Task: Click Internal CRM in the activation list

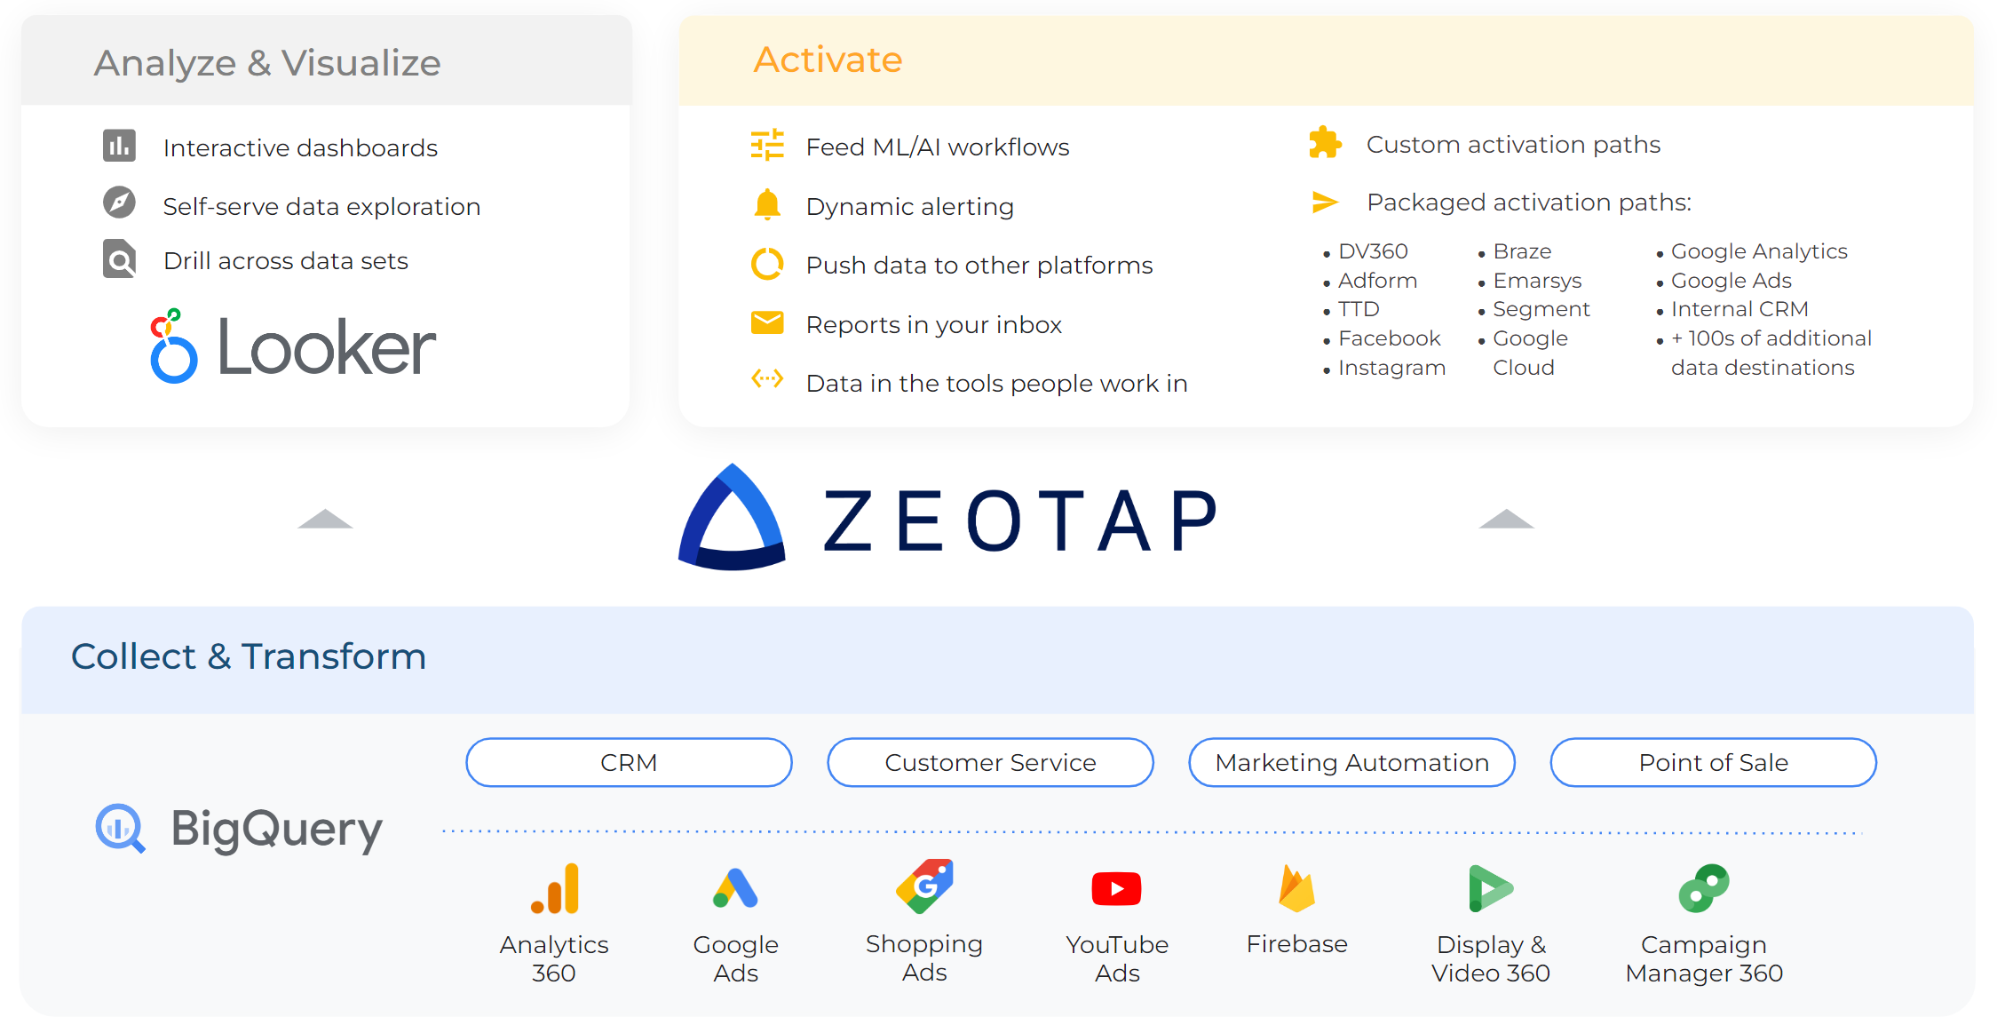Action: [x=1739, y=309]
